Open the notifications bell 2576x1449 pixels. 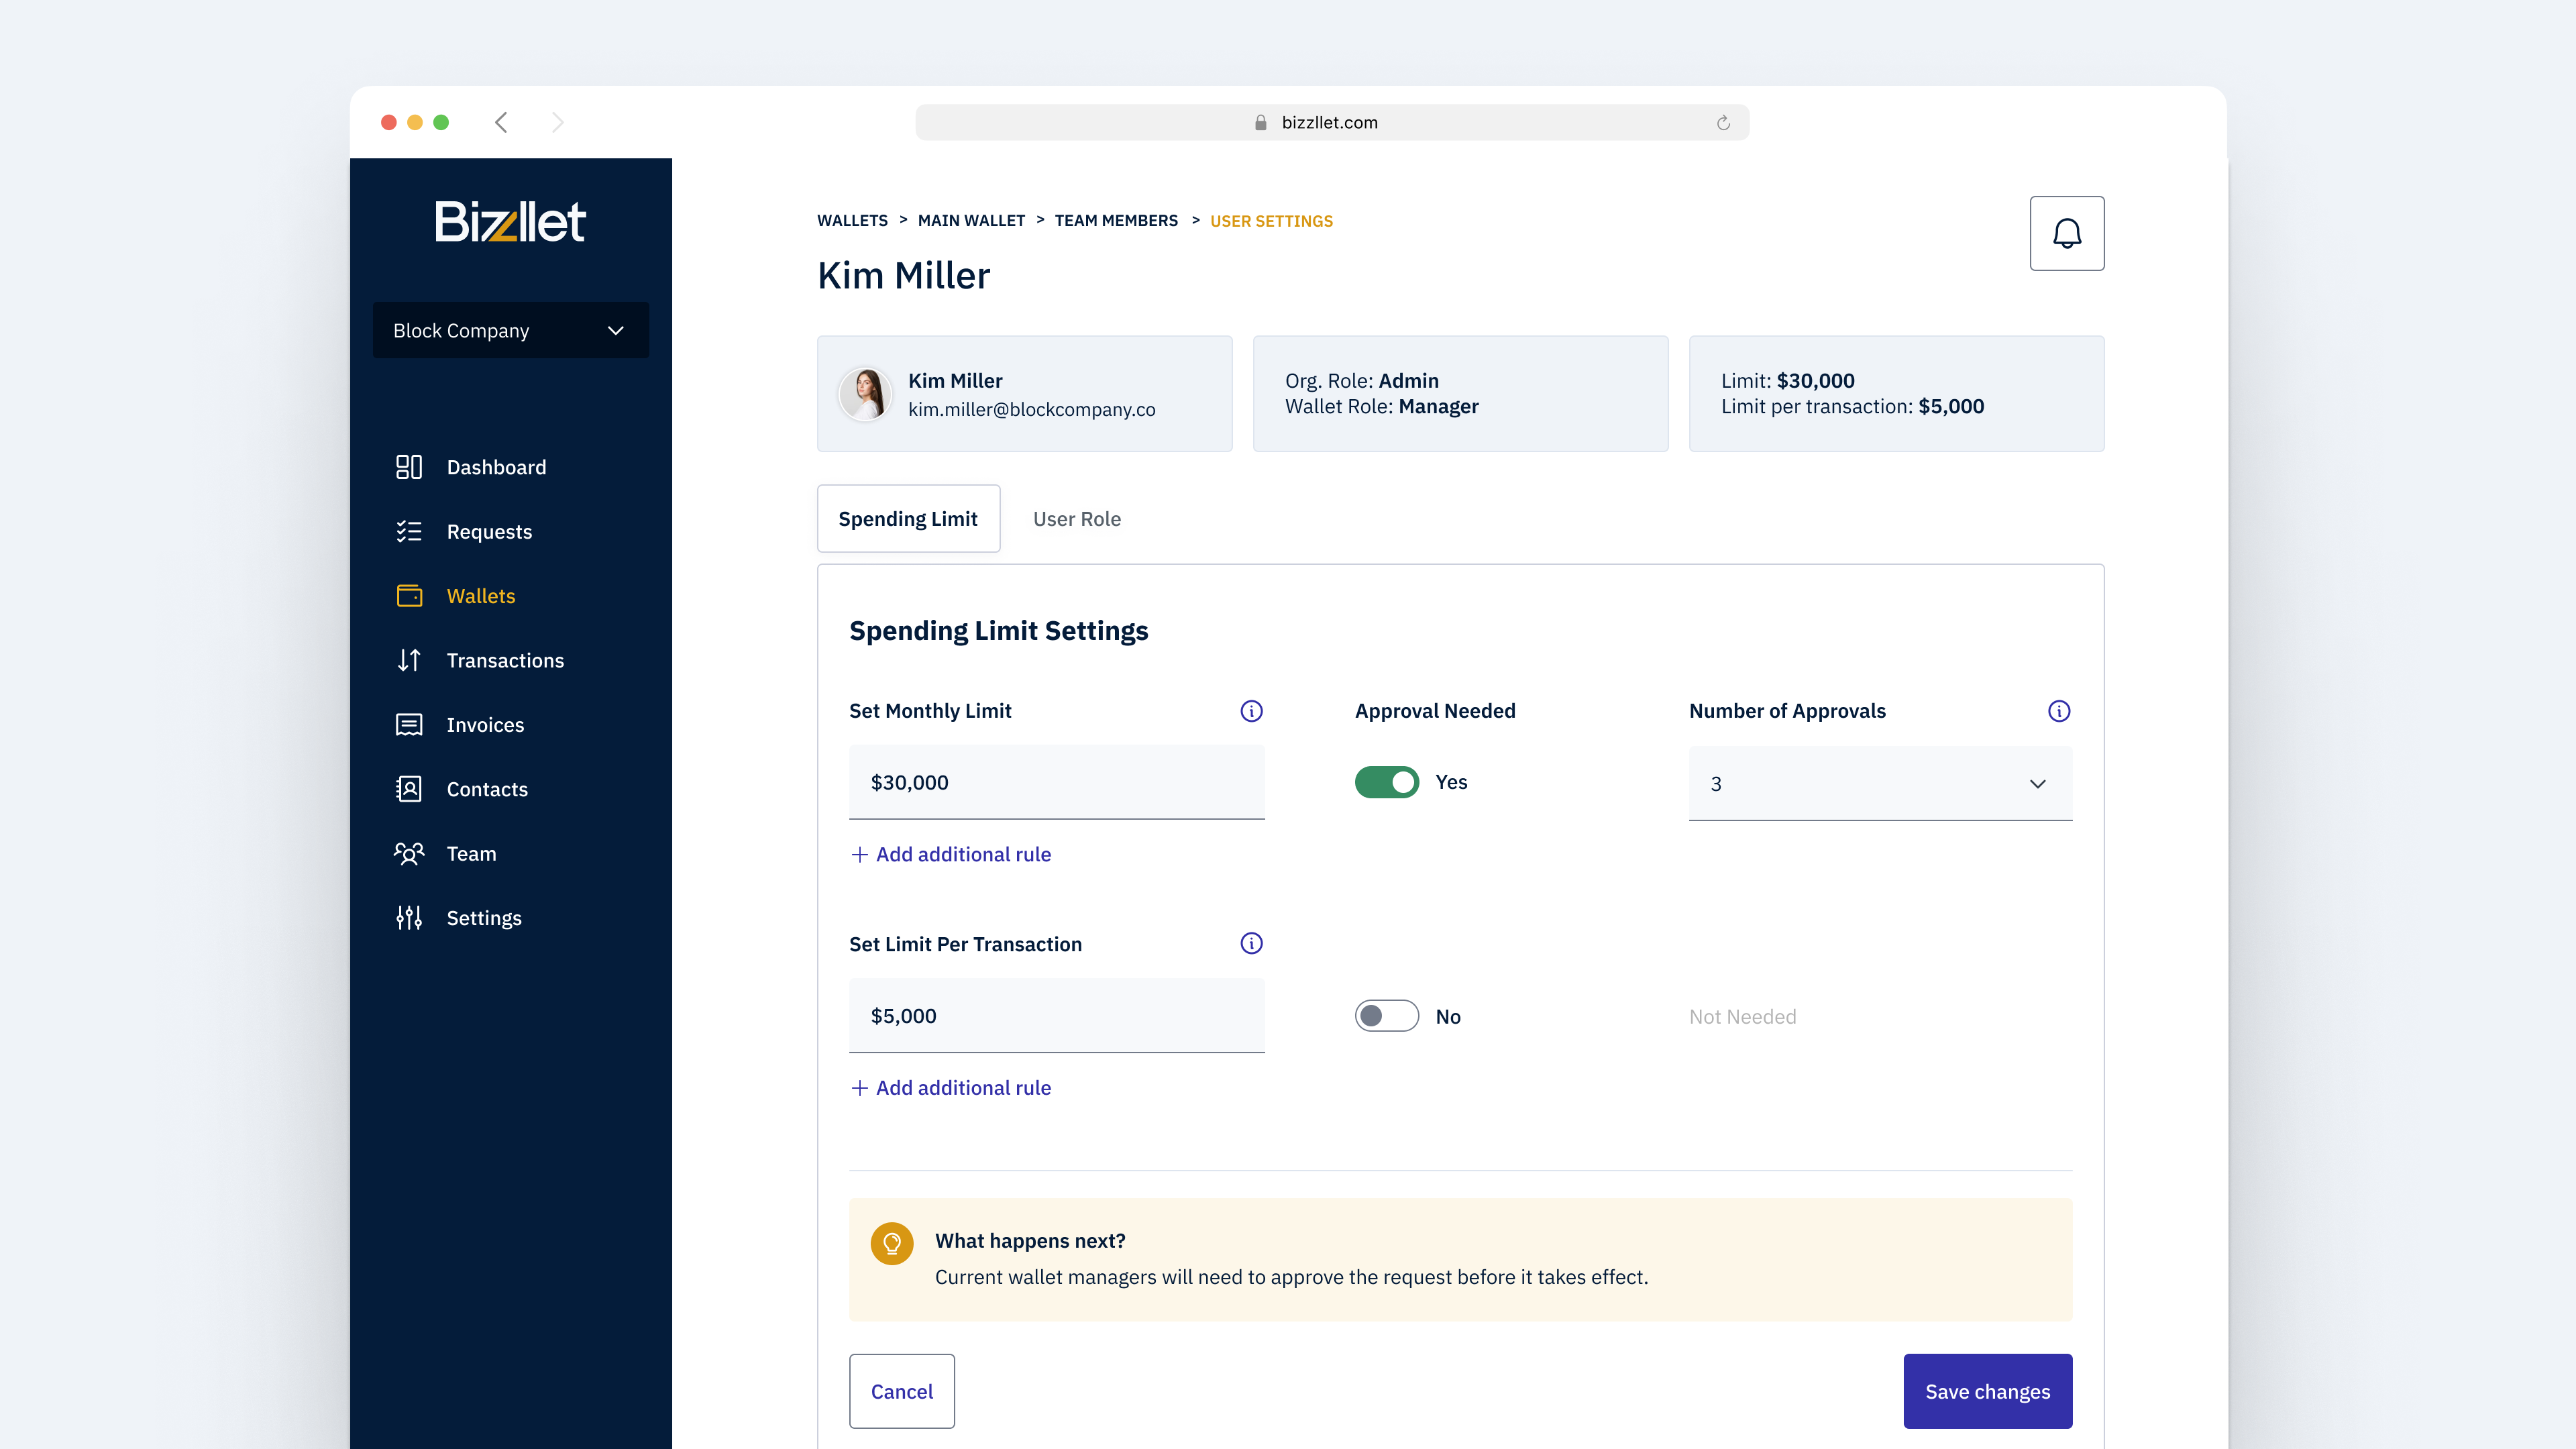pos(2066,233)
